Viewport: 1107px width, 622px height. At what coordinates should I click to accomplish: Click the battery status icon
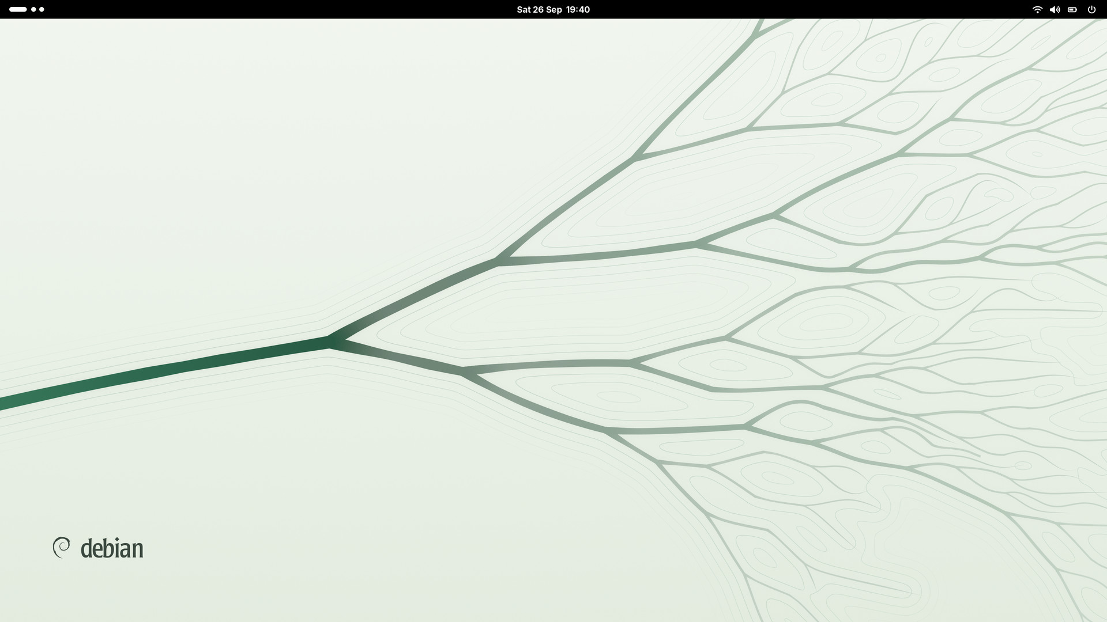click(x=1072, y=9)
